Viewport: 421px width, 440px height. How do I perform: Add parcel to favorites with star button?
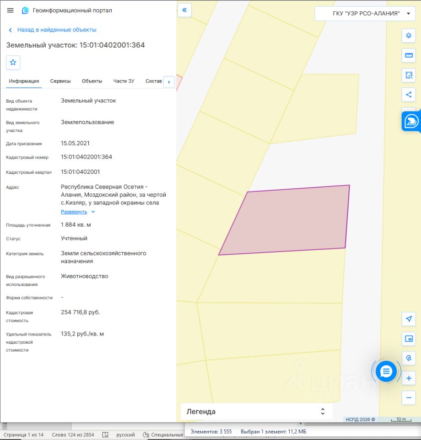click(x=13, y=62)
